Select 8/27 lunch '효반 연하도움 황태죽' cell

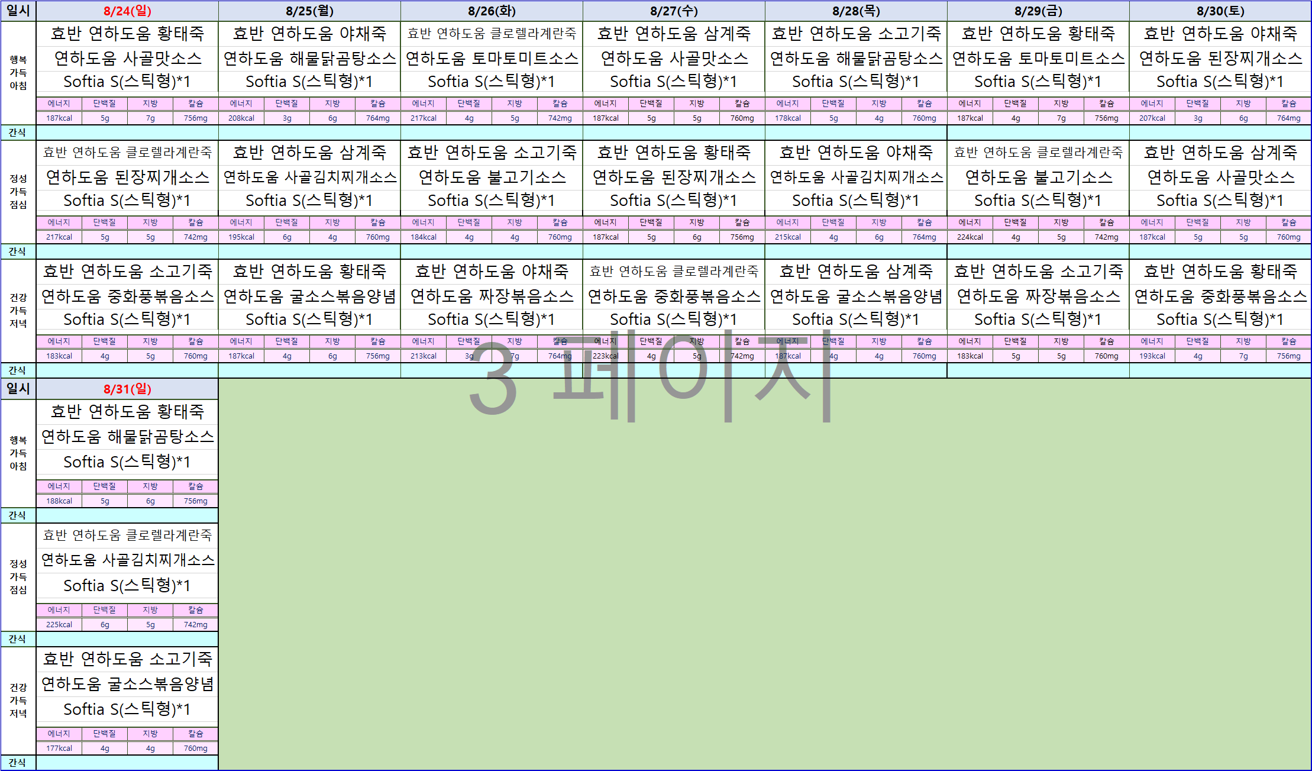(674, 153)
